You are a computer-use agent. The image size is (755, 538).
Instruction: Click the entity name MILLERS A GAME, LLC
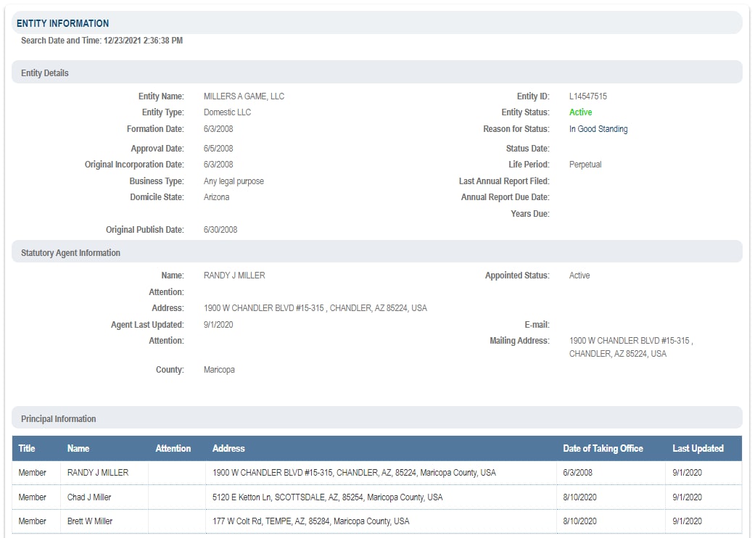coord(244,96)
